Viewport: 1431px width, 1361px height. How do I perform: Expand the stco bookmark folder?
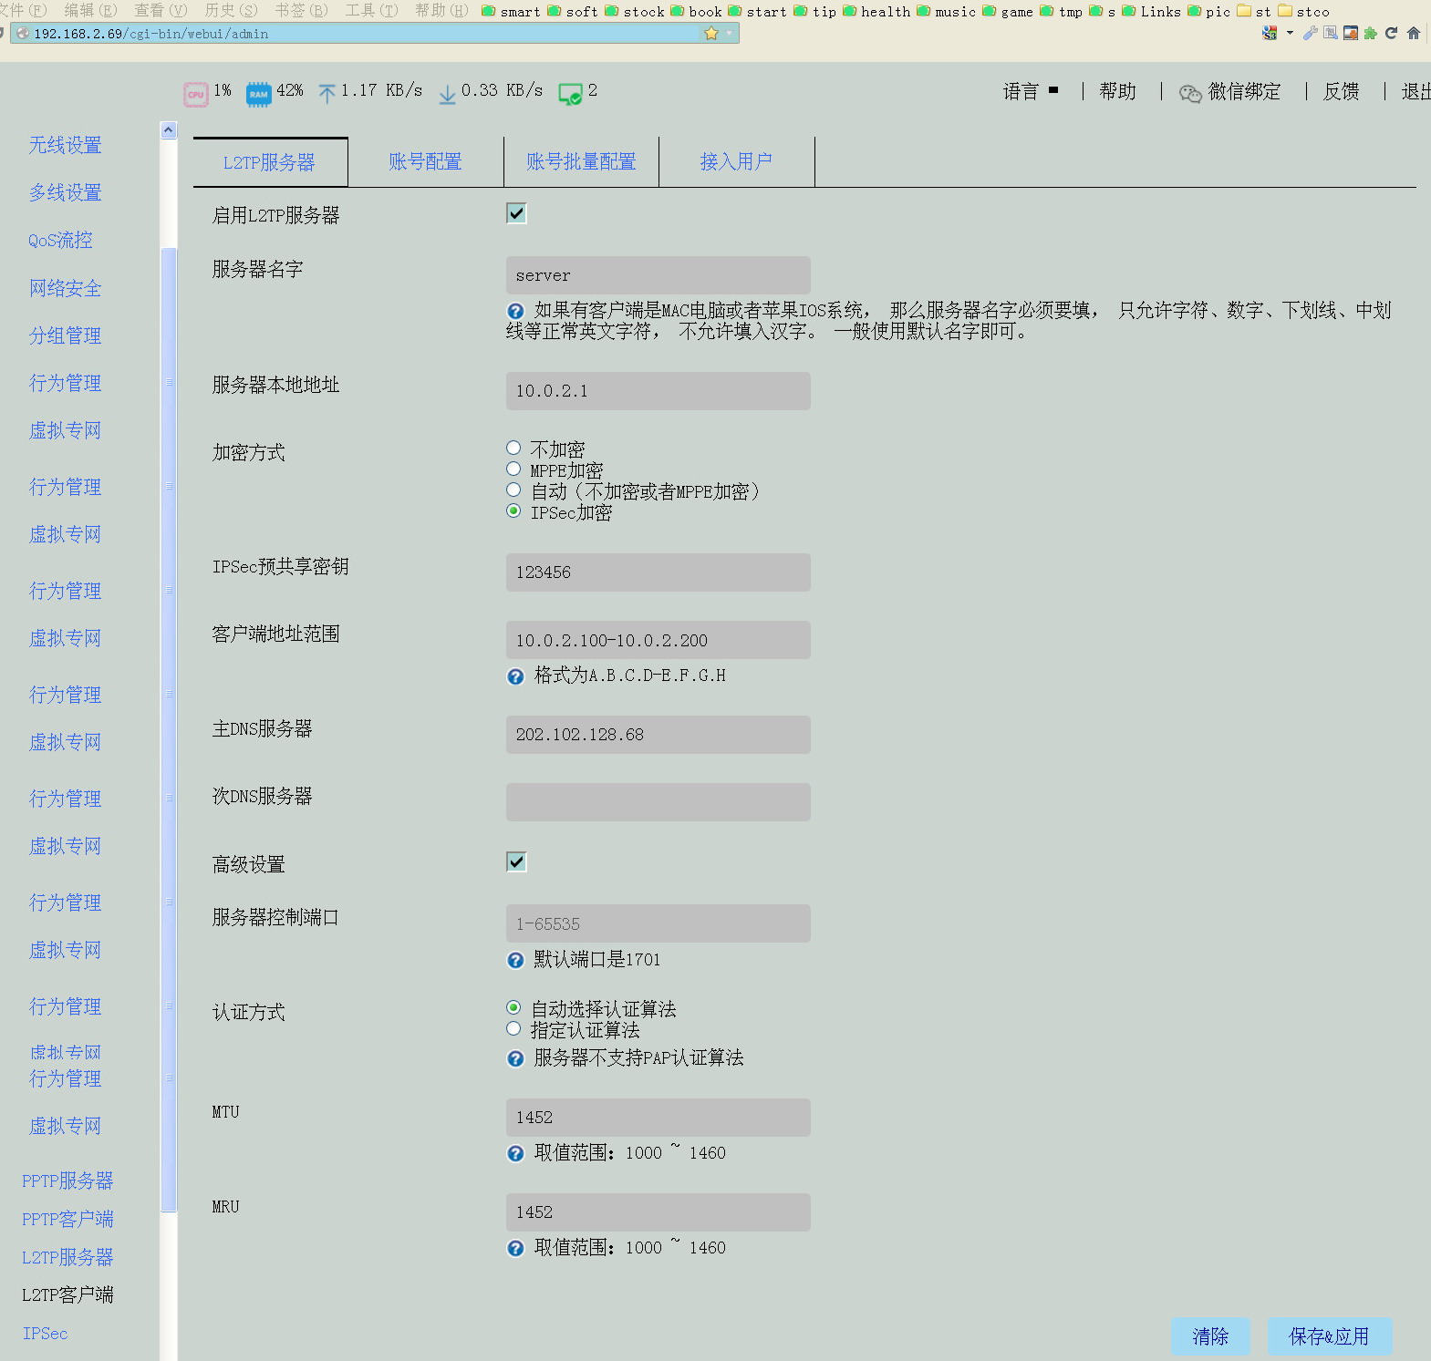point(1304,11)
